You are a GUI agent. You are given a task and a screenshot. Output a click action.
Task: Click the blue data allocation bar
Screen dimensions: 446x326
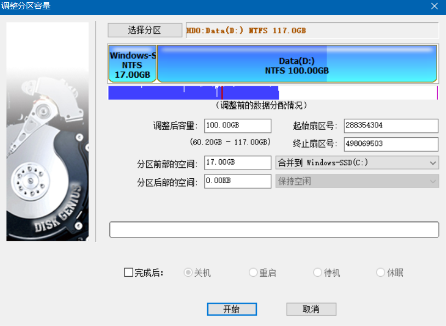click(193, 92)
